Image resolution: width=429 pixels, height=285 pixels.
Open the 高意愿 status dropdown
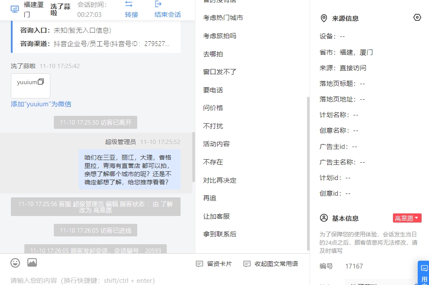coord(407,218)
